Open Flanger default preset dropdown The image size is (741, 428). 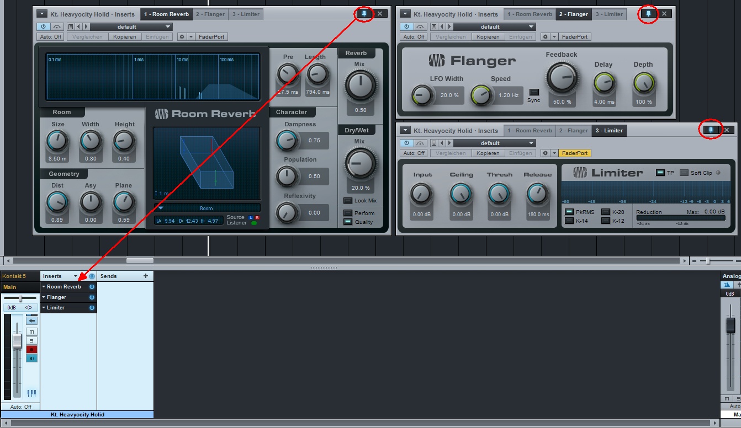[x=494, y=26]
